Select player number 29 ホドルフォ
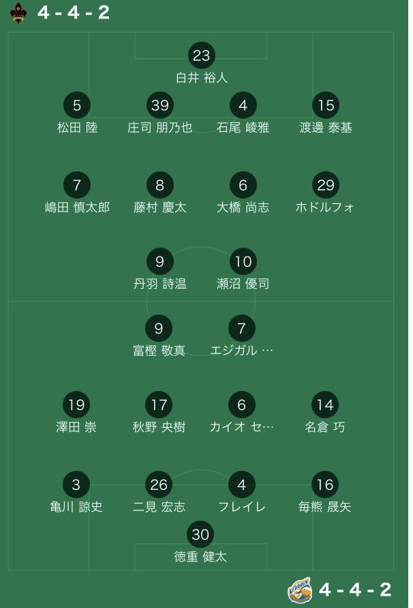This screenshot has width=413, height=608. point(326,185)
